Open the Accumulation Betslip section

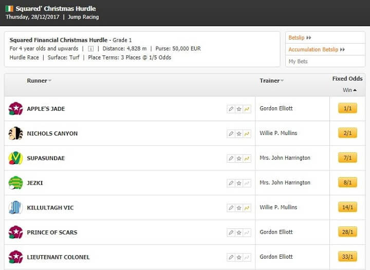point(317,49)
